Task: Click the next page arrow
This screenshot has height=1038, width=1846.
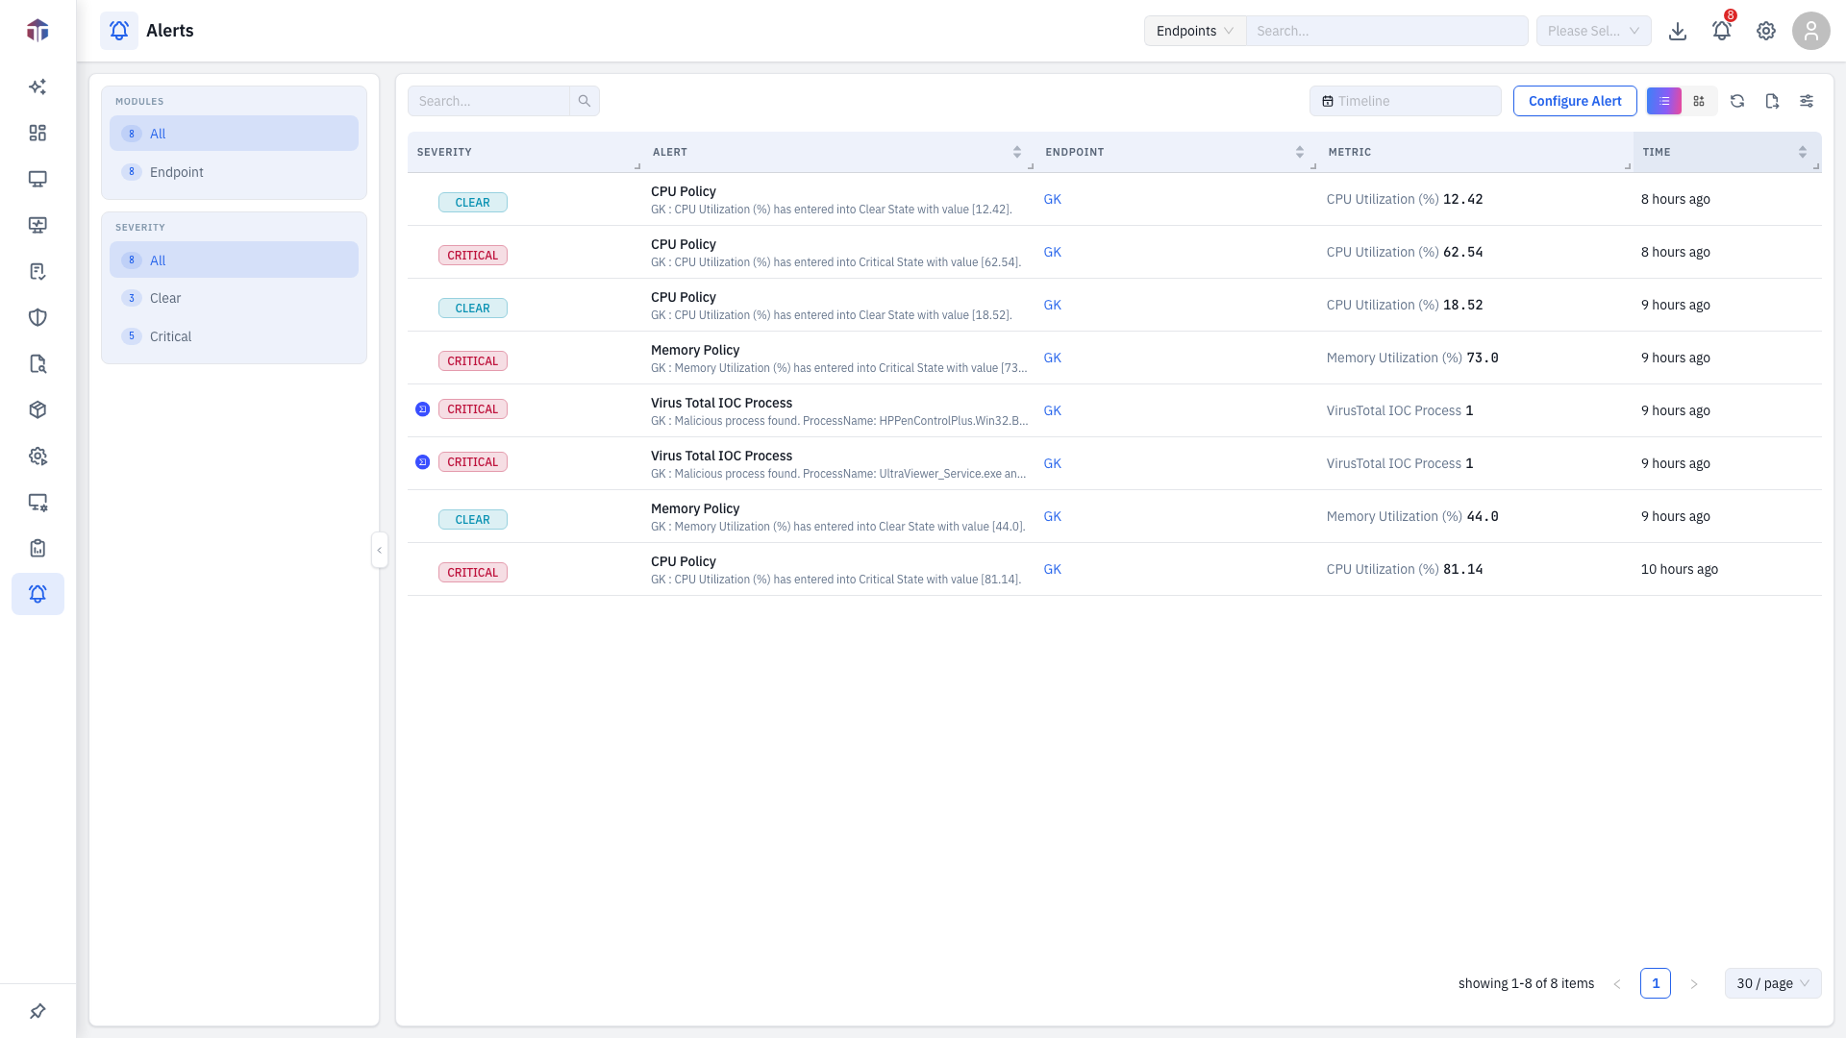Action: pyautogui.click(x=1694, y=983)
